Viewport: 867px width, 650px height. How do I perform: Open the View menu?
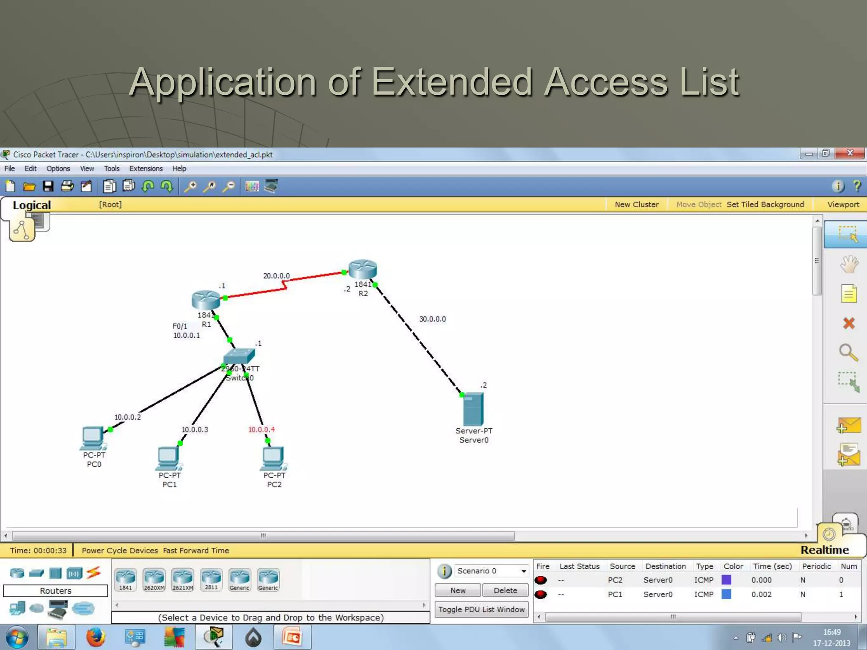coord(87,168)
